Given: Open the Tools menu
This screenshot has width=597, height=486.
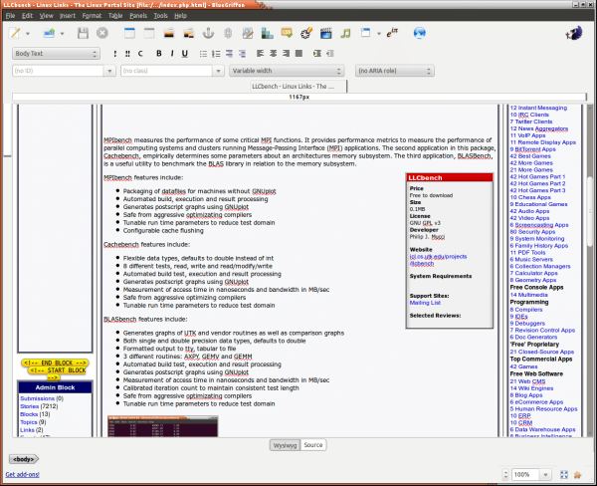Looking at the screenshot, I should click(160, 16).
